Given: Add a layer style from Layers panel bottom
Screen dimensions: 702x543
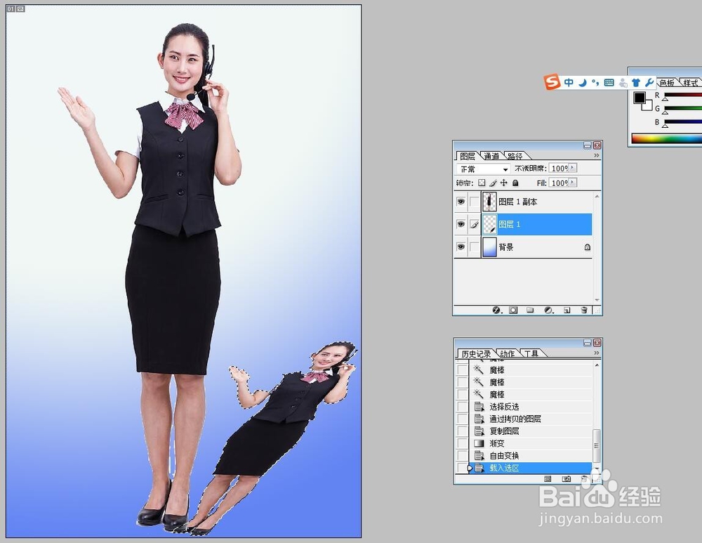Looking at the screenshot, I should tap(496, 310).
